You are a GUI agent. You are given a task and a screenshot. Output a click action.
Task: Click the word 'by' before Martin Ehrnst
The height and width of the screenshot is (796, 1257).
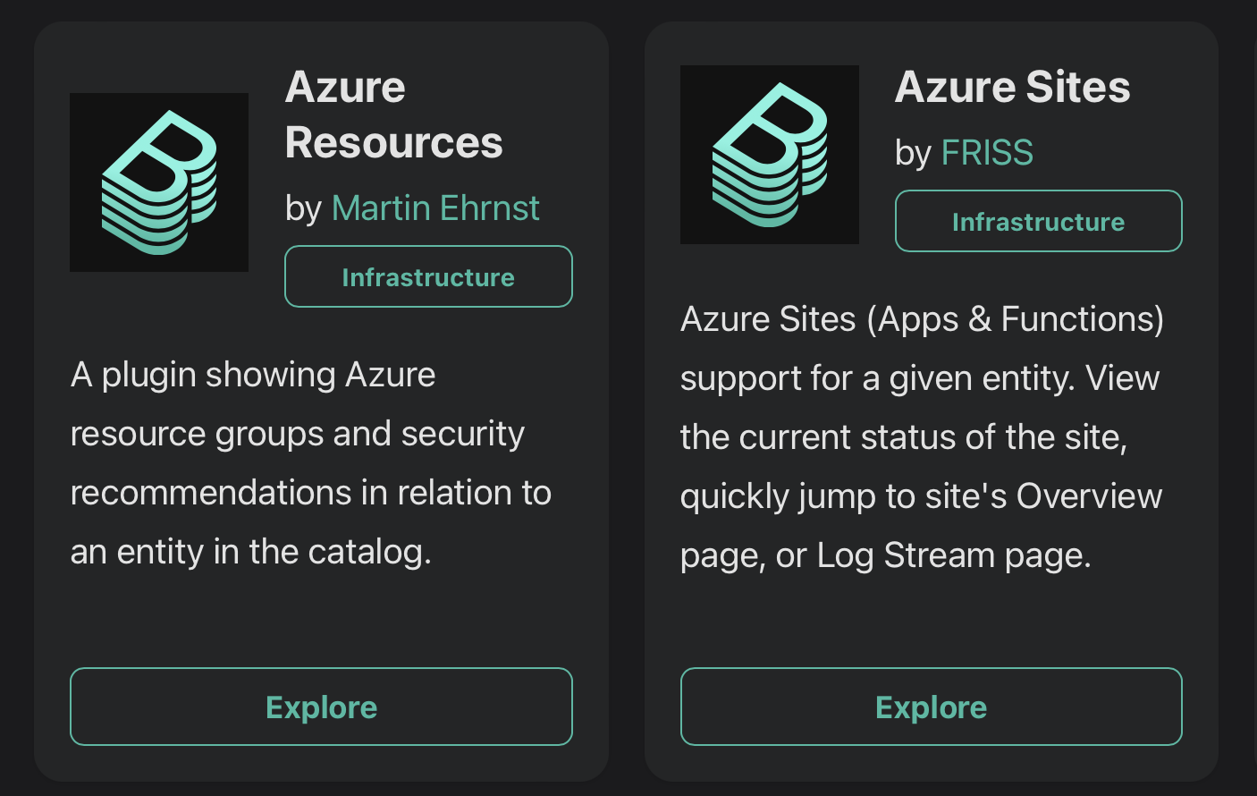(x=303, y=209)
